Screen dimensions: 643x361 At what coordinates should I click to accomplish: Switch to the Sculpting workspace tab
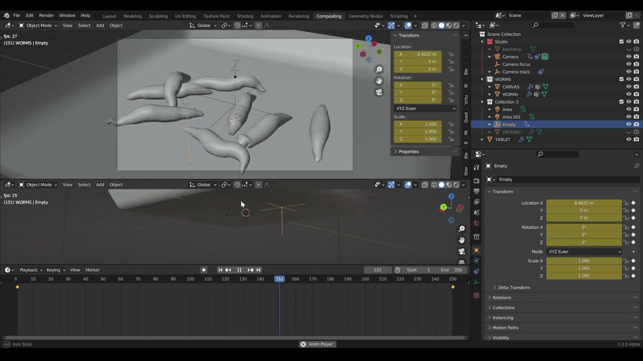(158, 16)
